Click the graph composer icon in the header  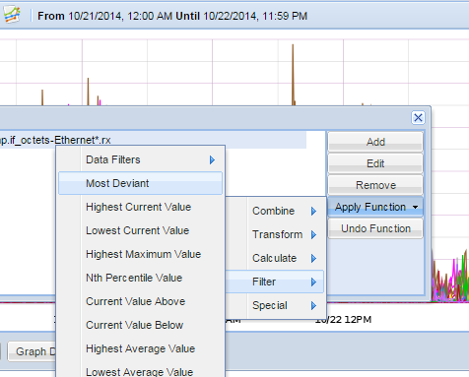coord(12,15)
